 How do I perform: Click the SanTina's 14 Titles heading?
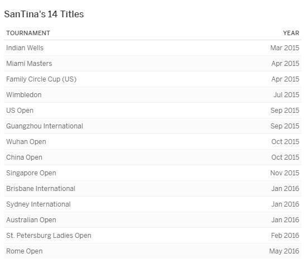pos(44,15)
